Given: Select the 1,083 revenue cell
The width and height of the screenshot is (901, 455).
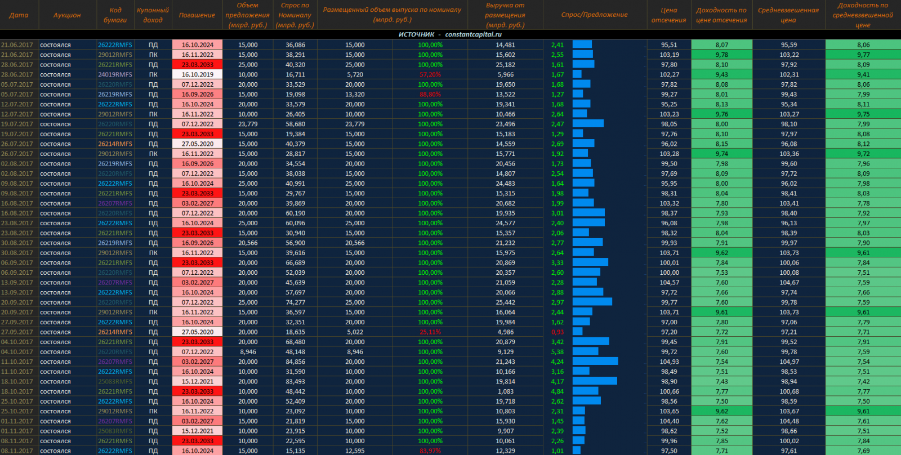Looking at the screenshot, I should click(x=505, y=391).
